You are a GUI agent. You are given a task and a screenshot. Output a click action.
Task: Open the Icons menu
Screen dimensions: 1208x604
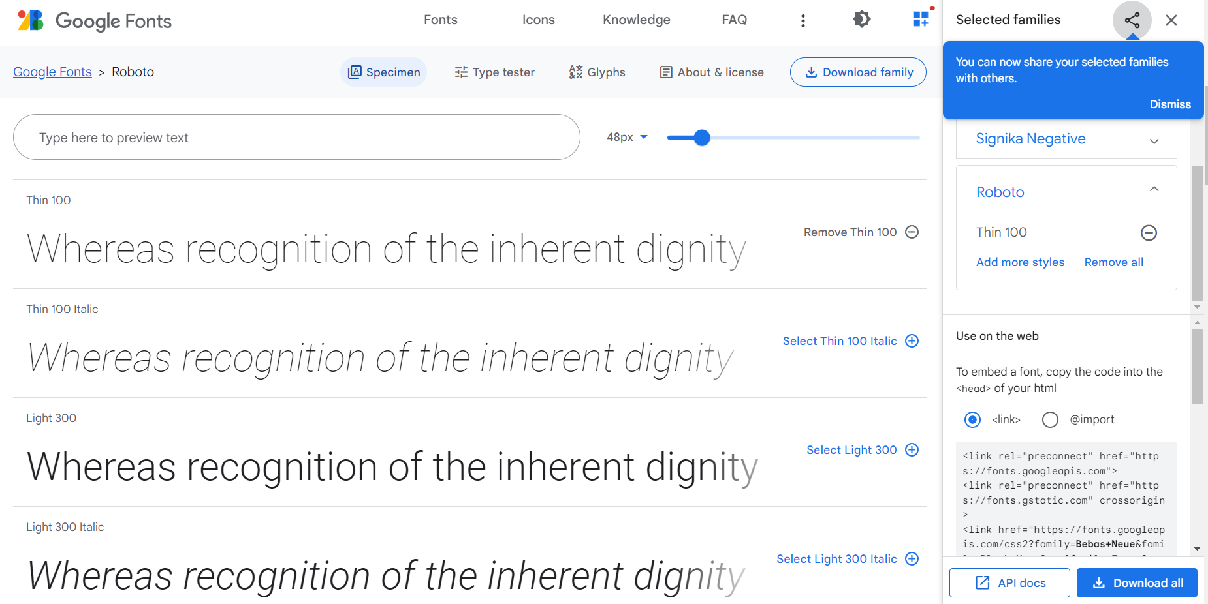(x=539, y=20)
